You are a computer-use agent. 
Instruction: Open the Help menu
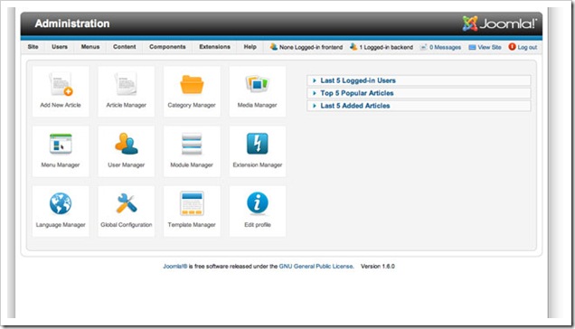tap(250, 47)
